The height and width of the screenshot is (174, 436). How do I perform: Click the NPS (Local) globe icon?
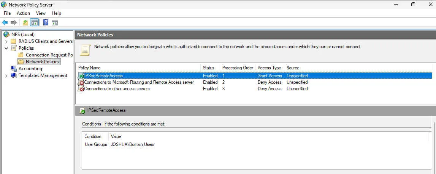[x=6, y=34]
